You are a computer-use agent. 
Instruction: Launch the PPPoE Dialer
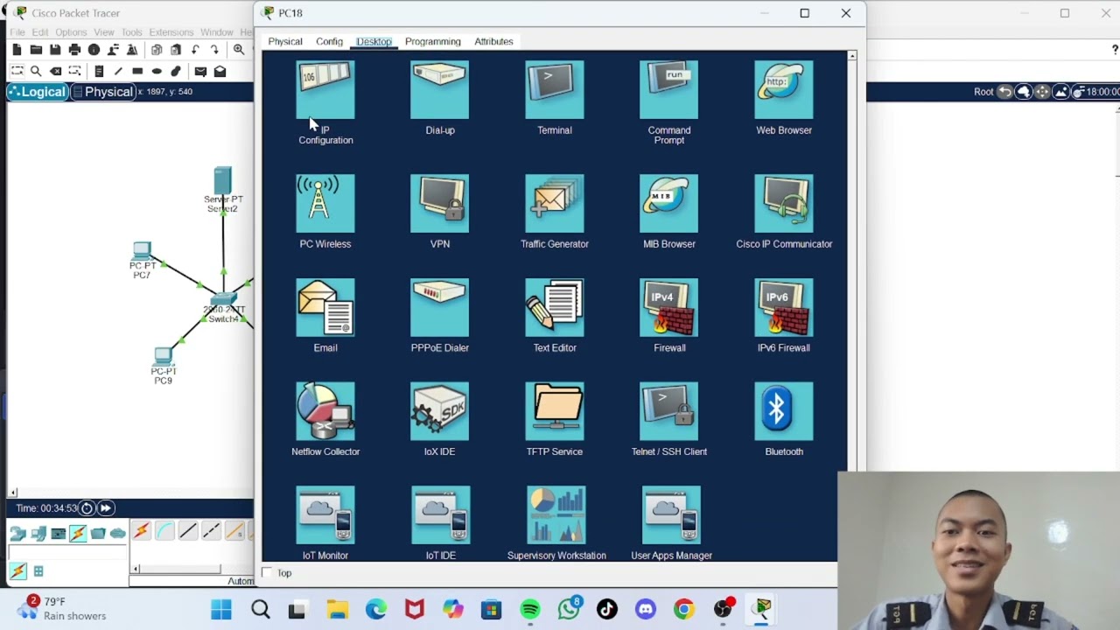(x=439, y=307)
